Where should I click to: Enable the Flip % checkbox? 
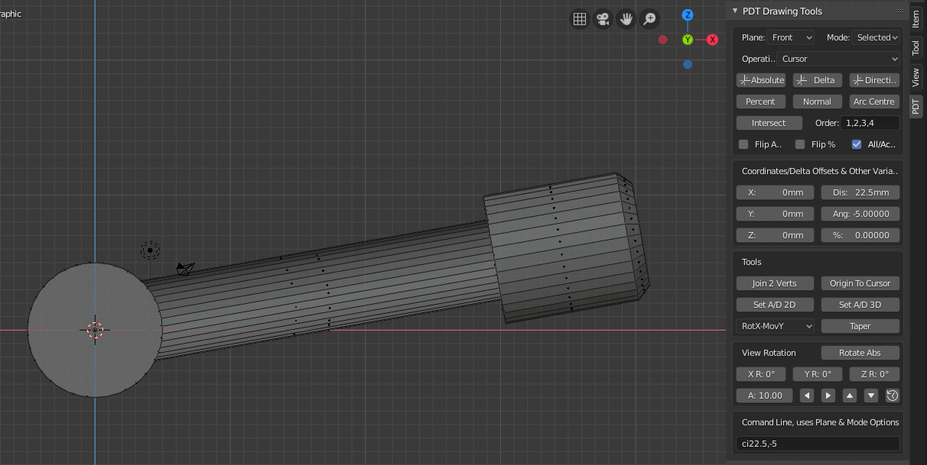tap(800, 144)
